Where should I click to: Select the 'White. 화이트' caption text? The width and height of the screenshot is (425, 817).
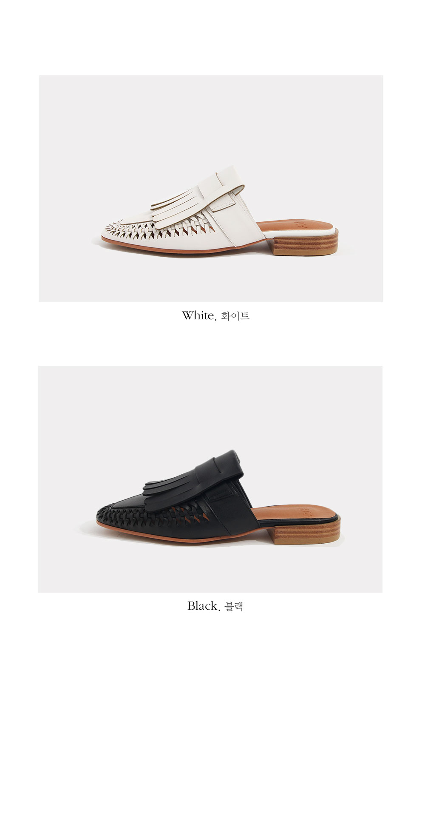pos(215,316)
